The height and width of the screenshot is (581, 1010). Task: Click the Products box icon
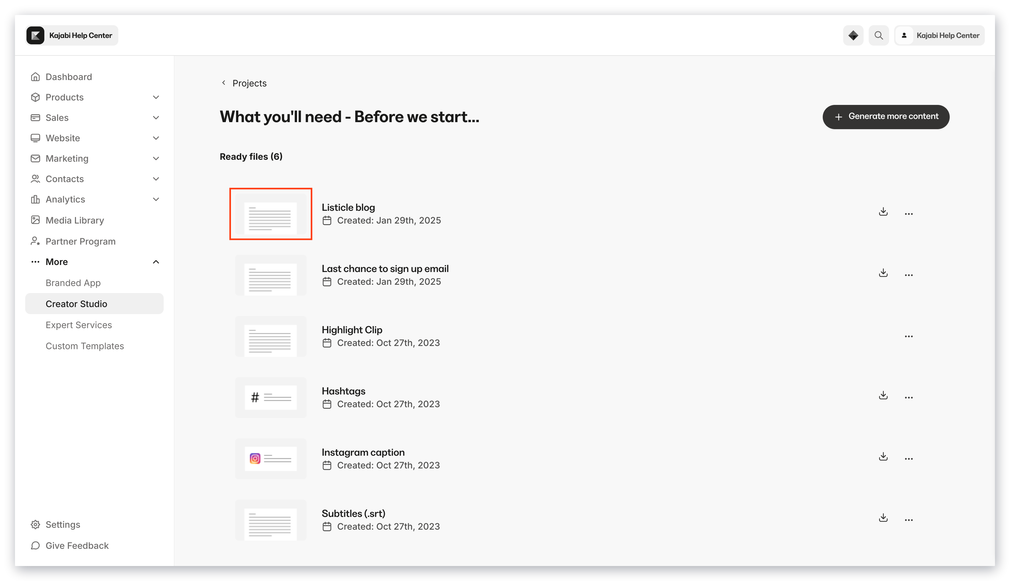(35, 97)
